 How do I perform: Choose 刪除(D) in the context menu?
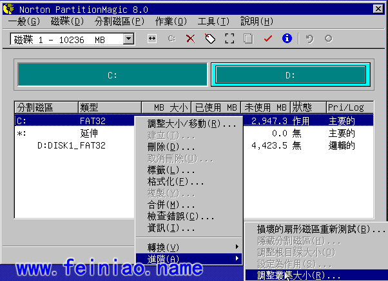click(x=189, y=147)
